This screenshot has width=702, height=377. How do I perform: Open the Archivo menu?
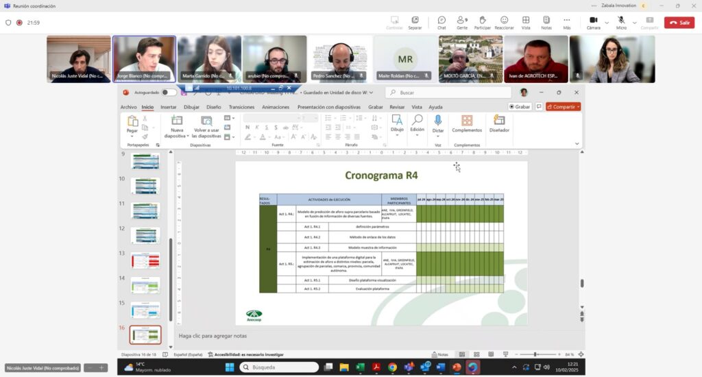click(x=128, y=107)
